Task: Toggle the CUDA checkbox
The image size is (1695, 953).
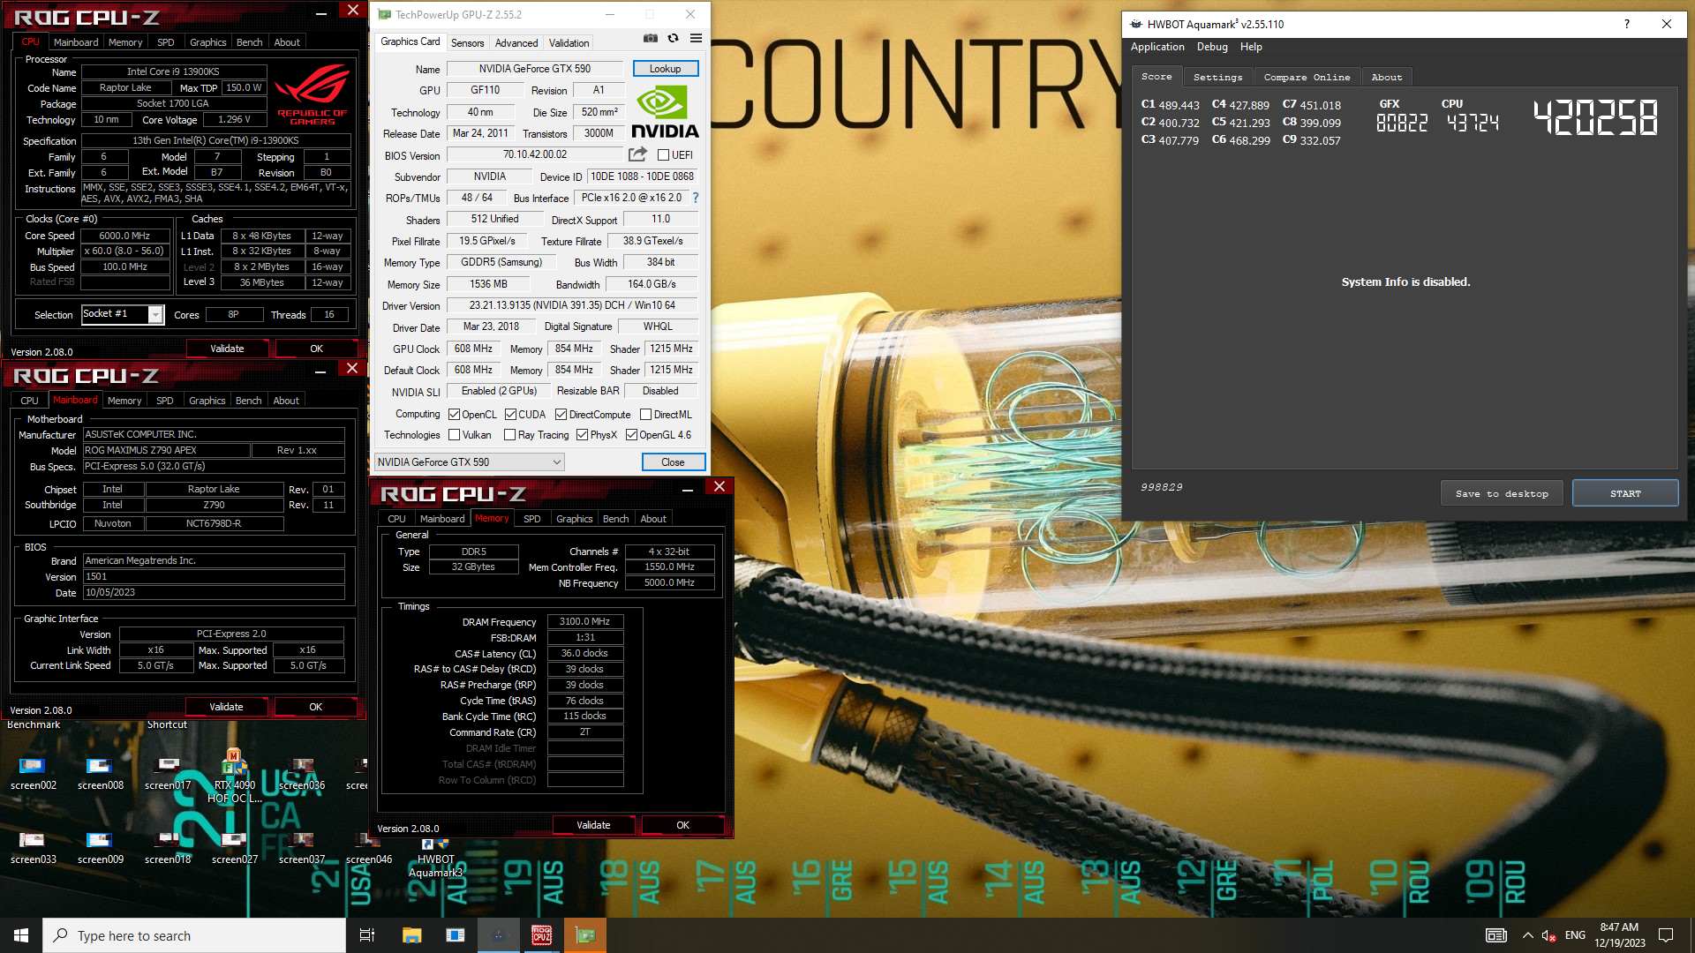Action: [x=510, y=415]
